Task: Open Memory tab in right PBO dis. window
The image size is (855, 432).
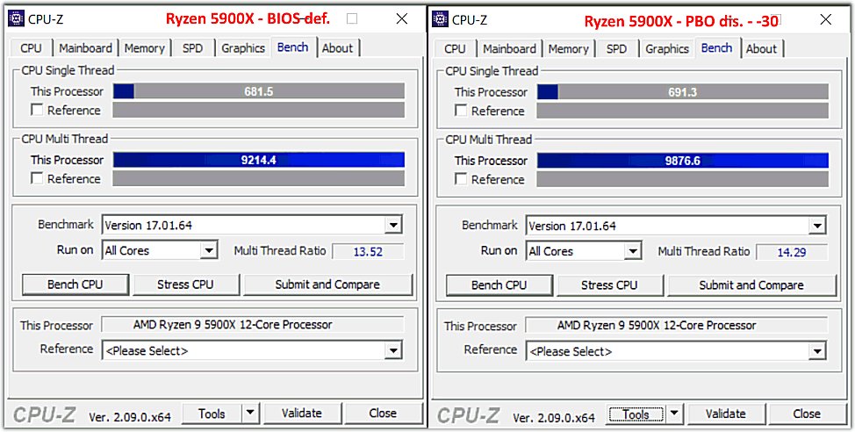Action: (x=568, y=48)
